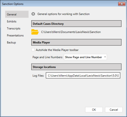Select the General category in sidebar
The image size is (127, 117).
[17, 14]
